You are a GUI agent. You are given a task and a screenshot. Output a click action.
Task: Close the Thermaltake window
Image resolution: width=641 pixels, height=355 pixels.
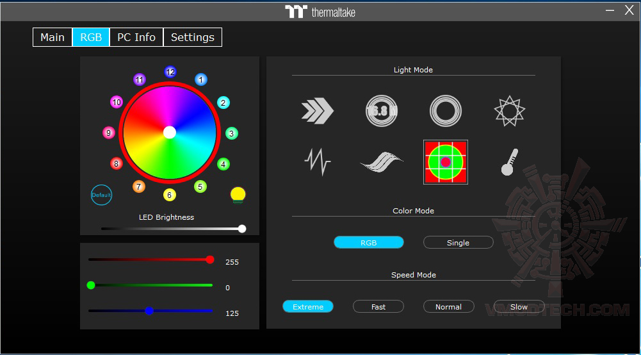click(629, 10)
